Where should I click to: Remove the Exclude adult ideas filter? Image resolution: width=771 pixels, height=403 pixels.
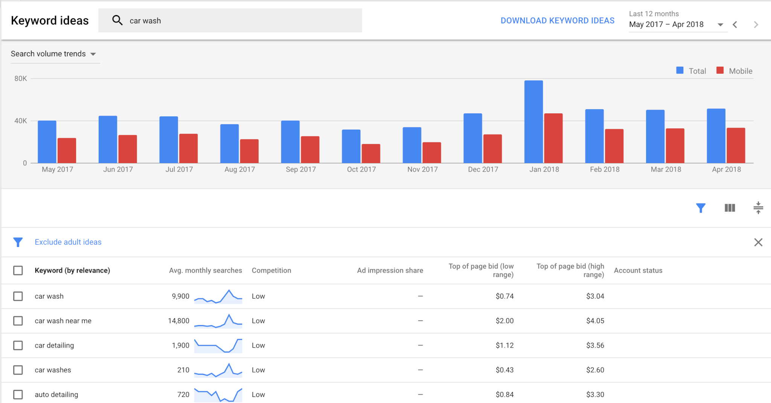[758, 242]
